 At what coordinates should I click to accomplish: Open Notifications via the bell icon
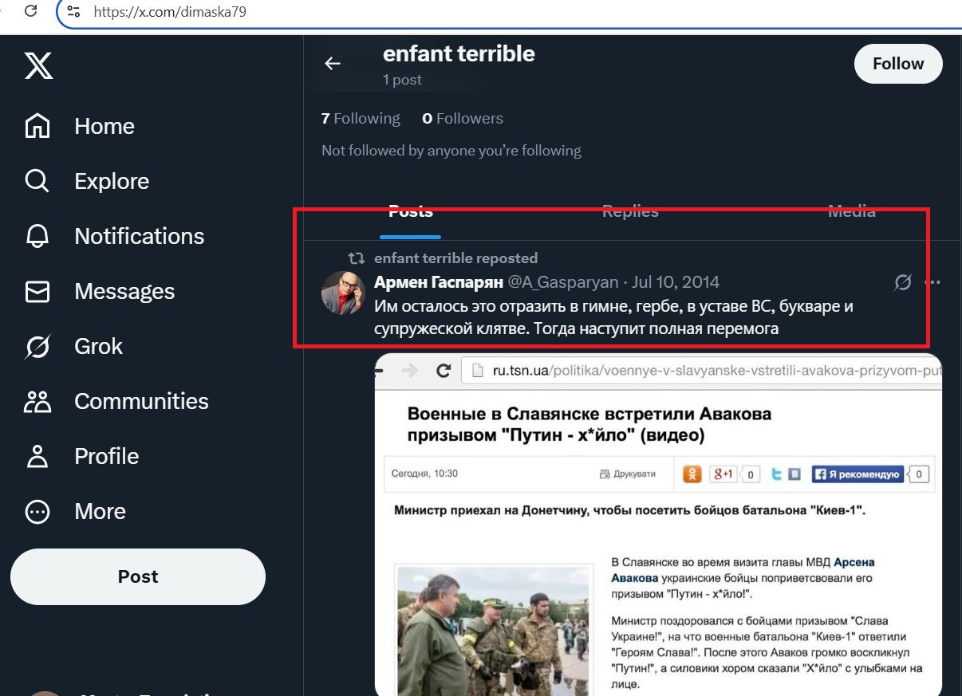[x=37, y=236]
